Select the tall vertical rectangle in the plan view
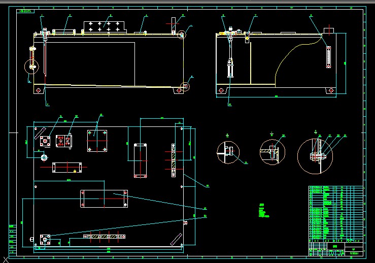This screenshot has width=375, height=263. point(140,160)
